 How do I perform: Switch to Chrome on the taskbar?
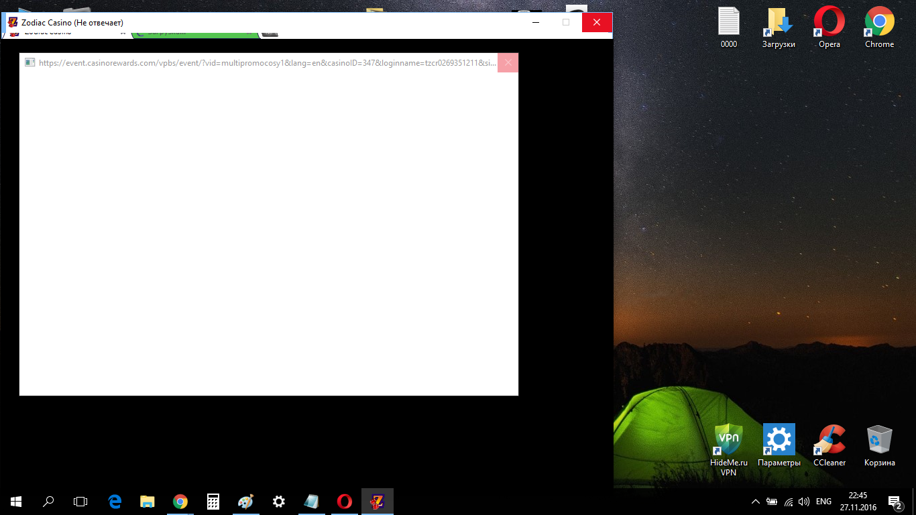pyautogui.click(x=180, y=501)
